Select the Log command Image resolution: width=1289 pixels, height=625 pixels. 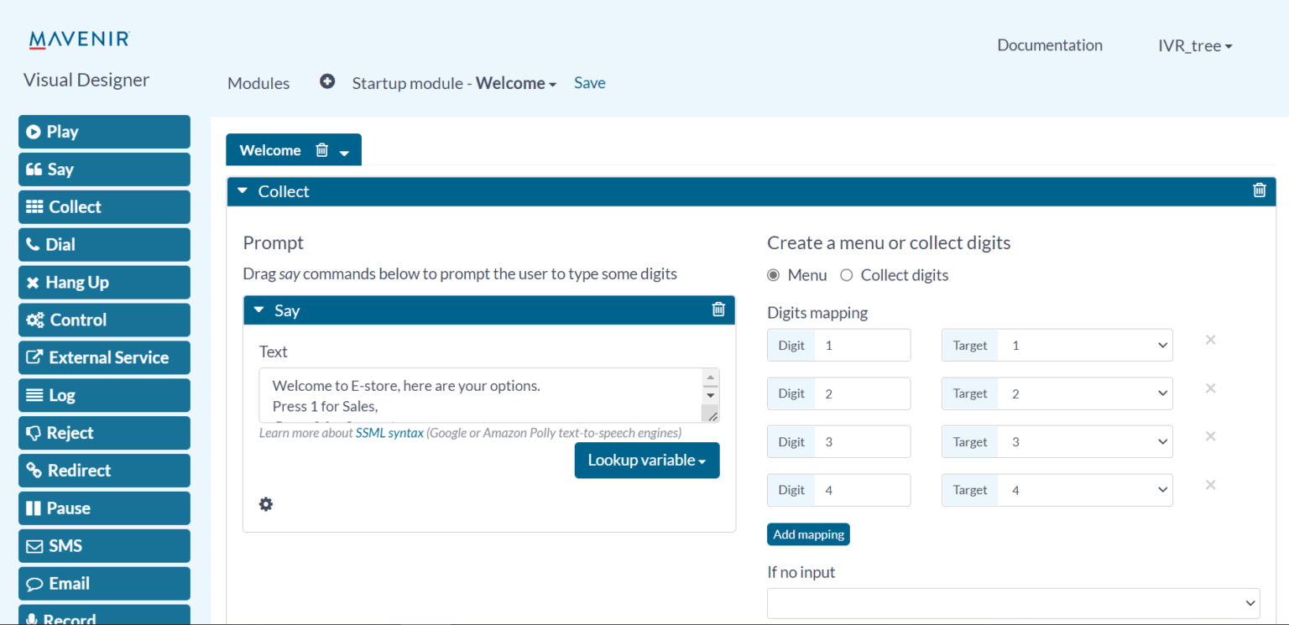[x=104, y=395]
